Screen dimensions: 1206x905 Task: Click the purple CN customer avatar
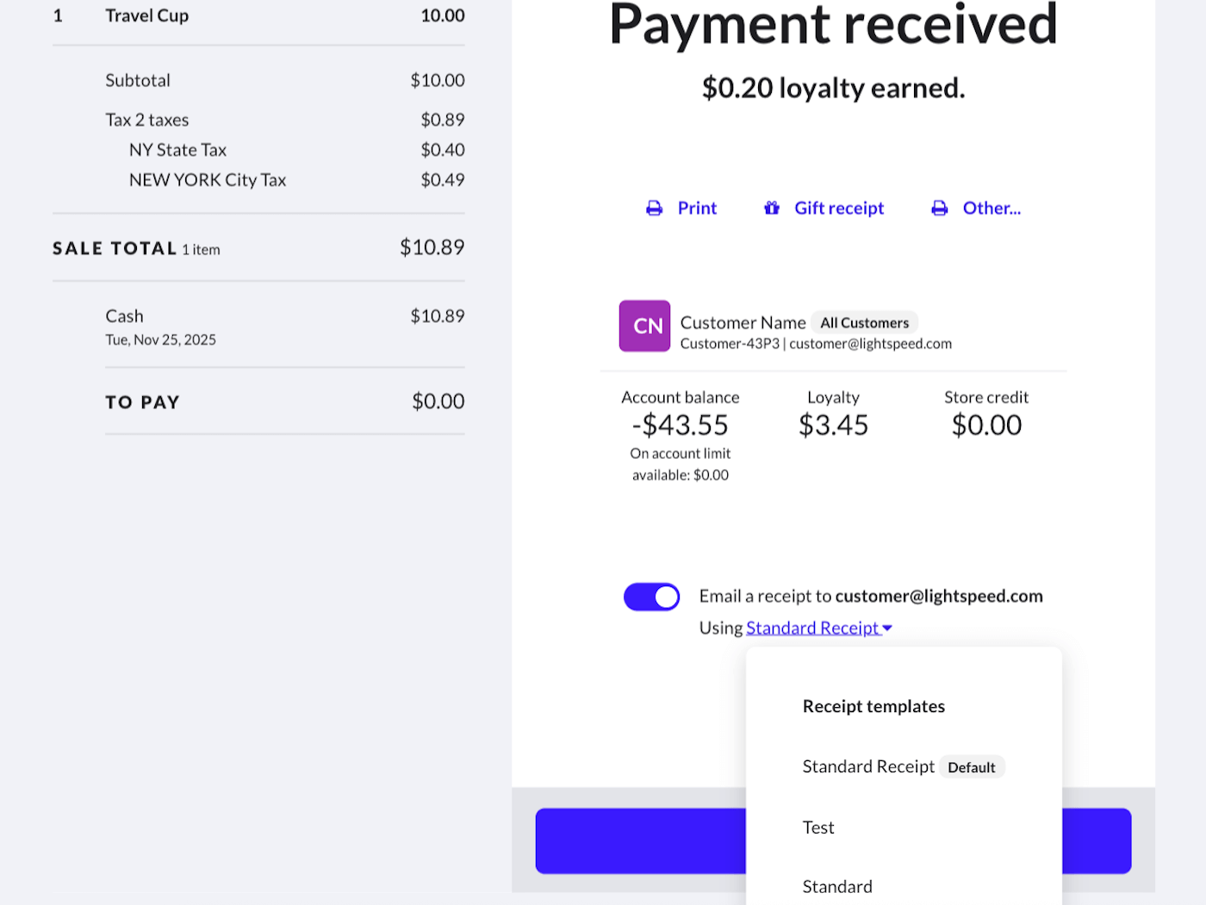[x=644, y=325]
